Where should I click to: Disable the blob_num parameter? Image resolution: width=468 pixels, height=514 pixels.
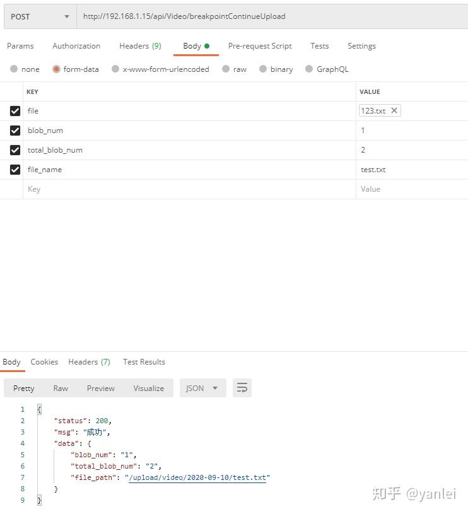tap(15, 130)
